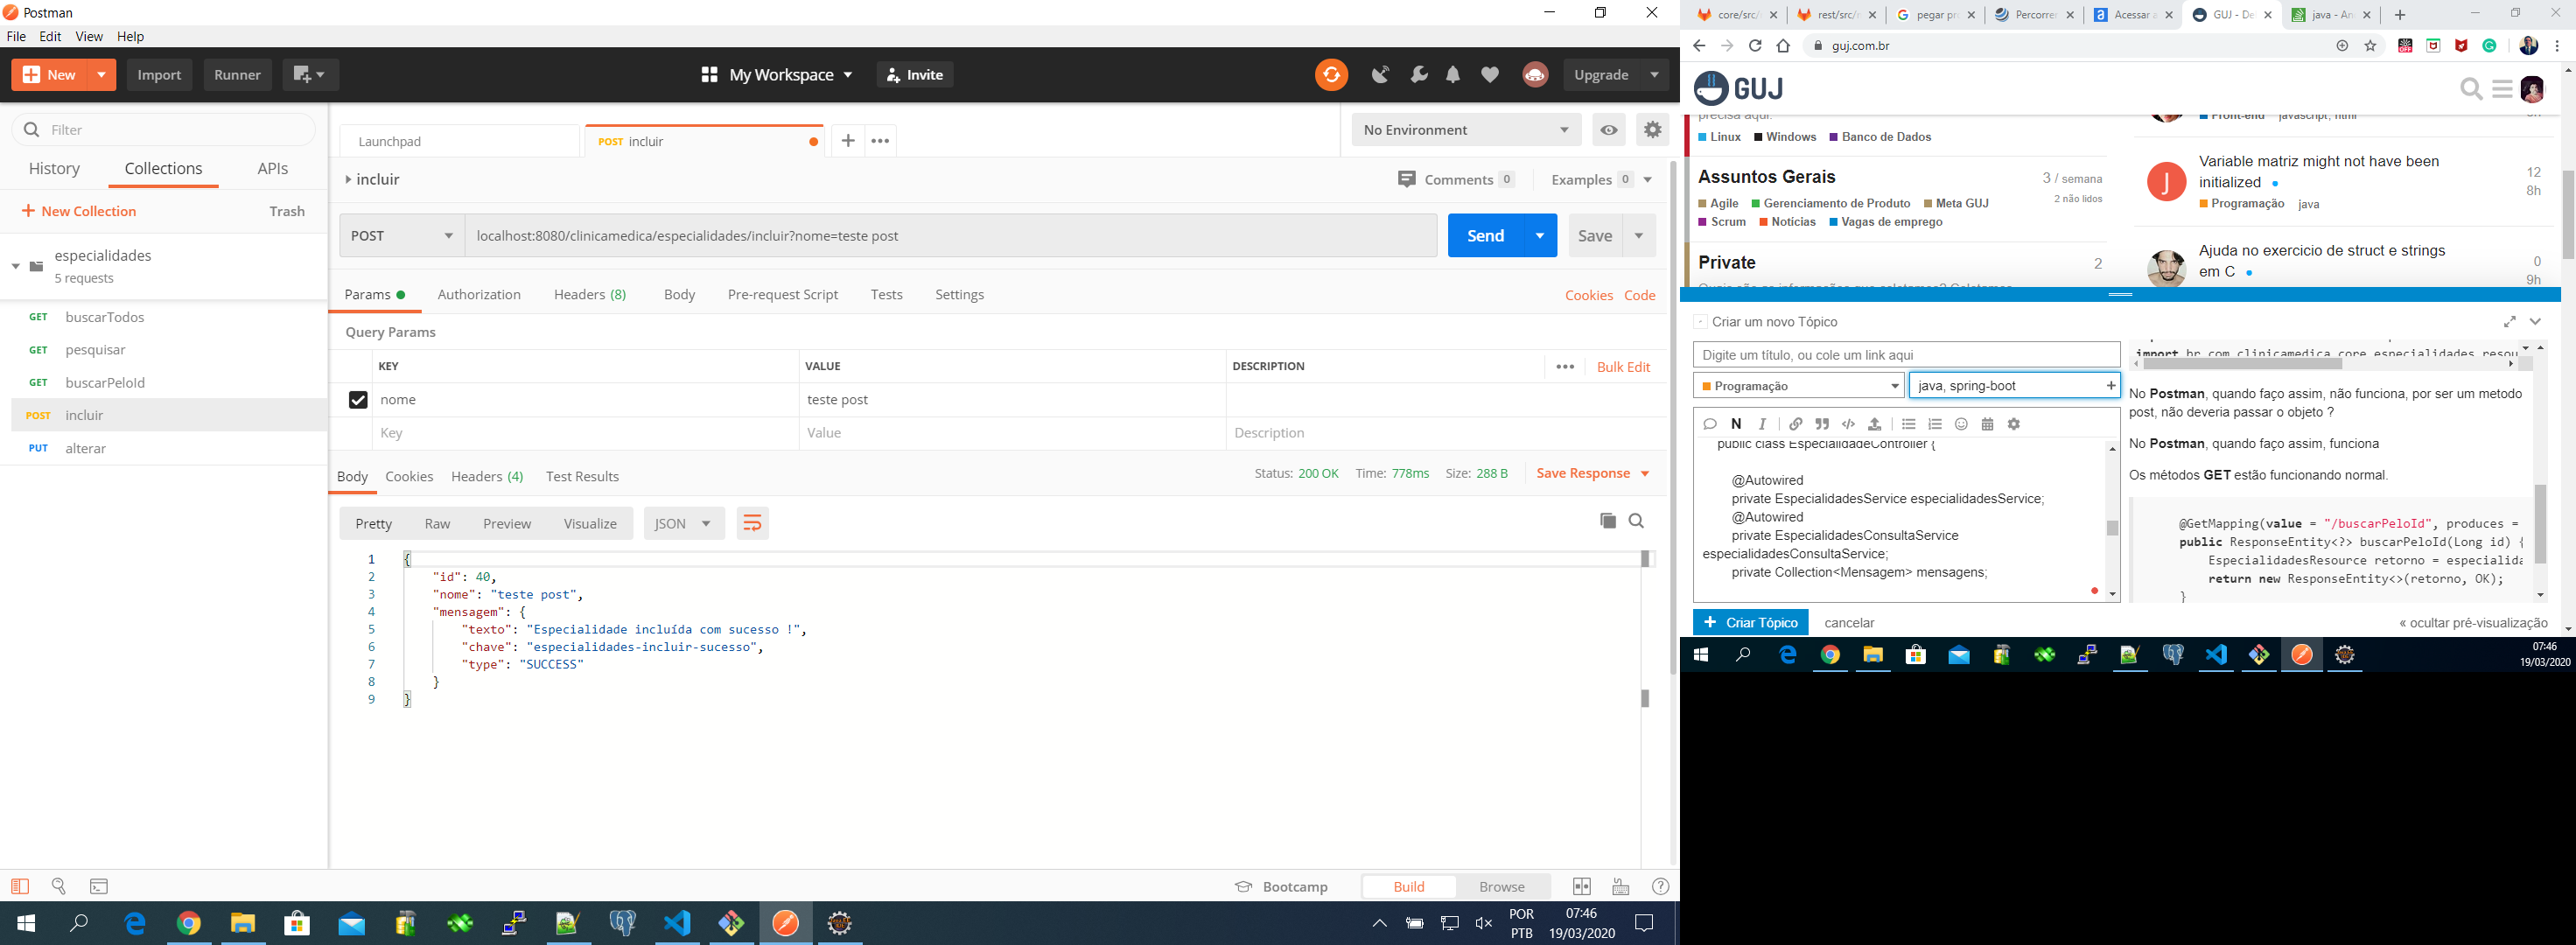The image size is (2576, 945).
Task: Toggle environment quick look eye icon
Action: click(1609, 130)
